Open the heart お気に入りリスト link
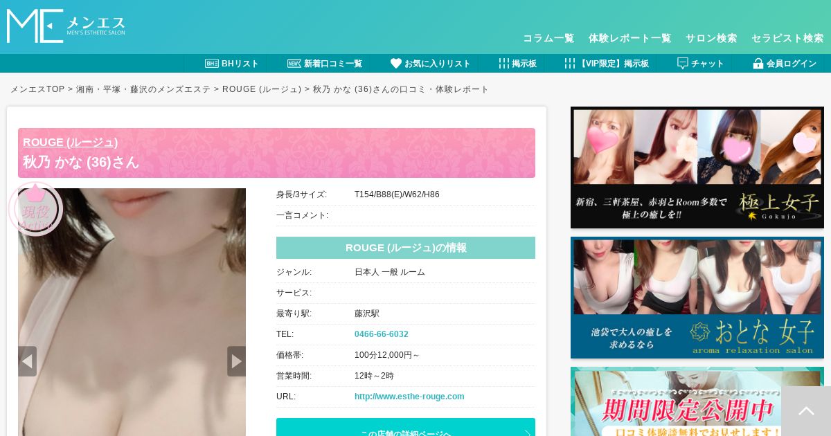The width and height of the screenshot is (831, 436). (431, 64)
